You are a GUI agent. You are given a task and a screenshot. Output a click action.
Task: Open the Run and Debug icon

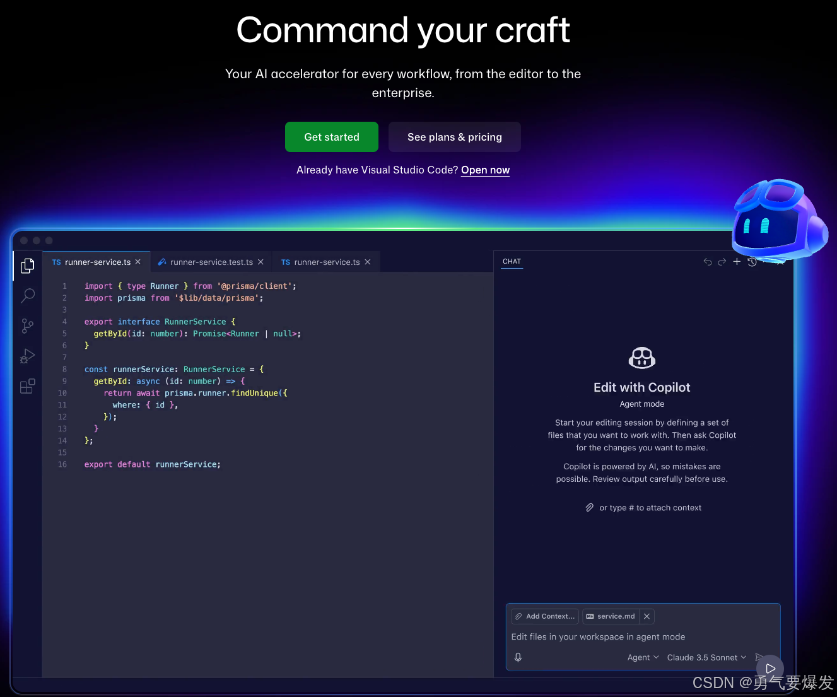point(27,356)
